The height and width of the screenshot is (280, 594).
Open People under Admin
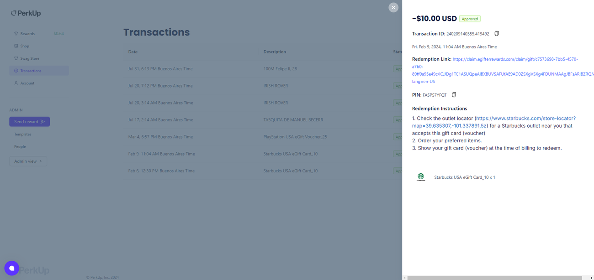click(20, 146)
